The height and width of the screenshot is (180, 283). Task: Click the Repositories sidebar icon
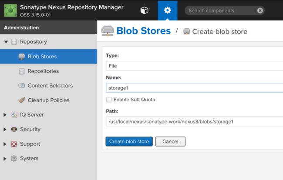[22, 71]
